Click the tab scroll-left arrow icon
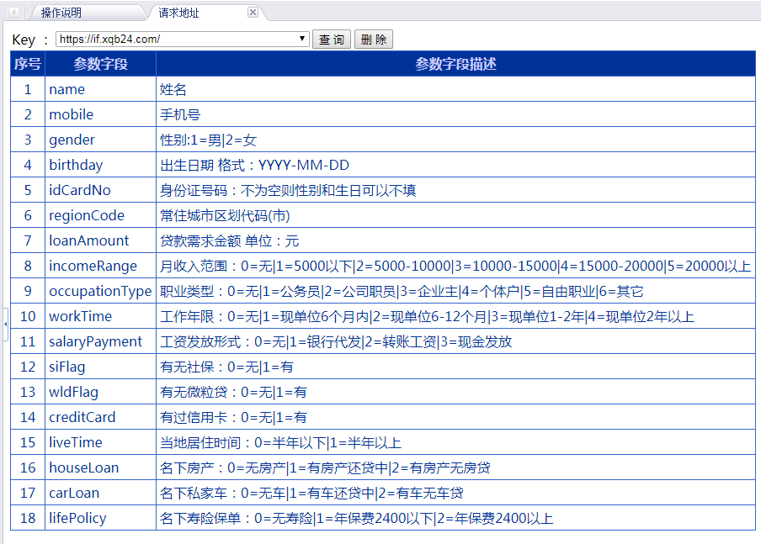This screenshot has width=761, height=544. [13, 12]
